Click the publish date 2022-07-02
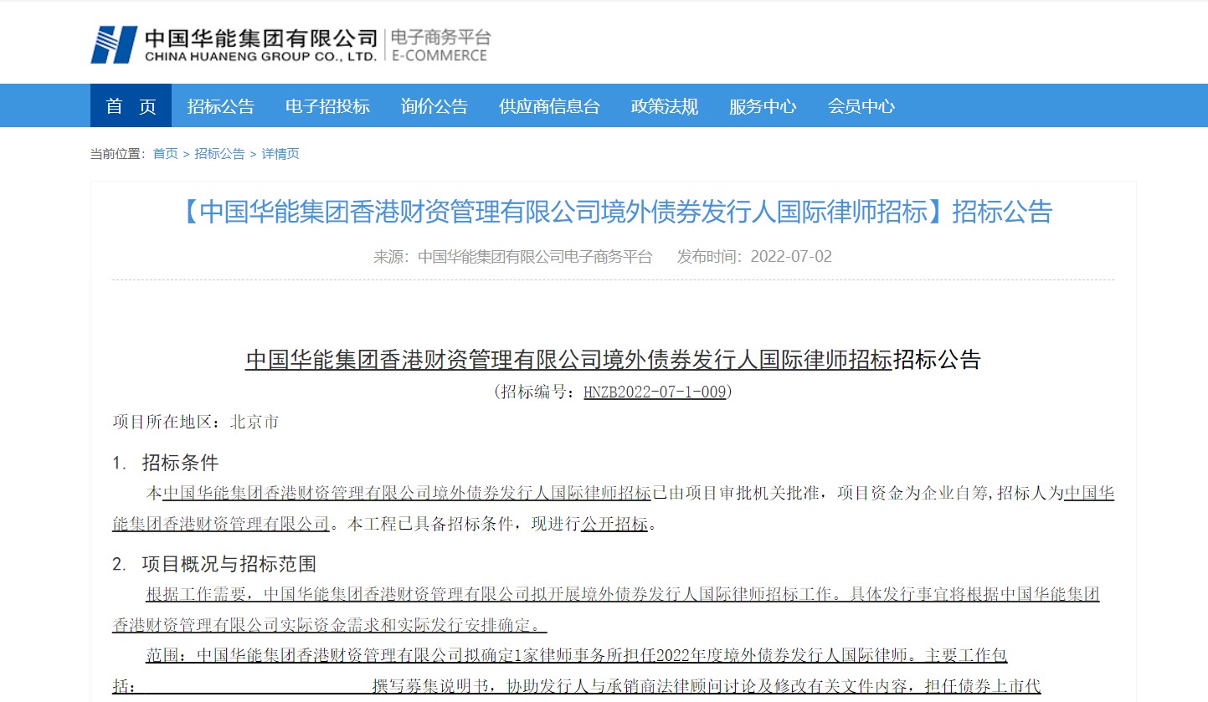This screenshot has height=702, width=1208. pos(791,257)
